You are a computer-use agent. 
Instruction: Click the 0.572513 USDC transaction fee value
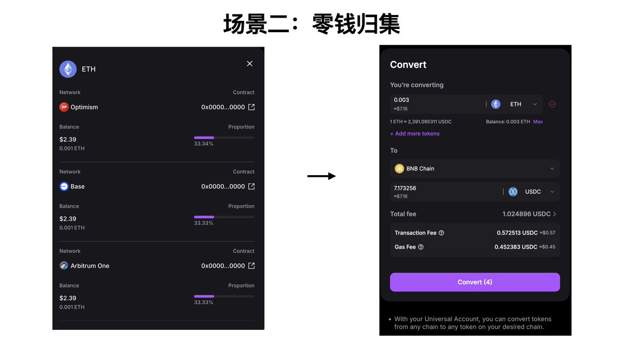tap(517, 233)
